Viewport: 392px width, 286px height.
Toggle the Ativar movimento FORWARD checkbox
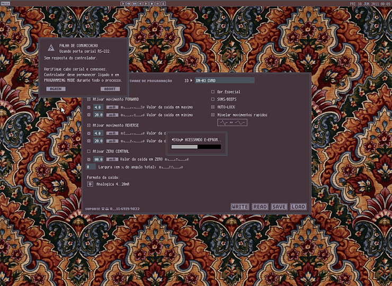click(89, 99)
